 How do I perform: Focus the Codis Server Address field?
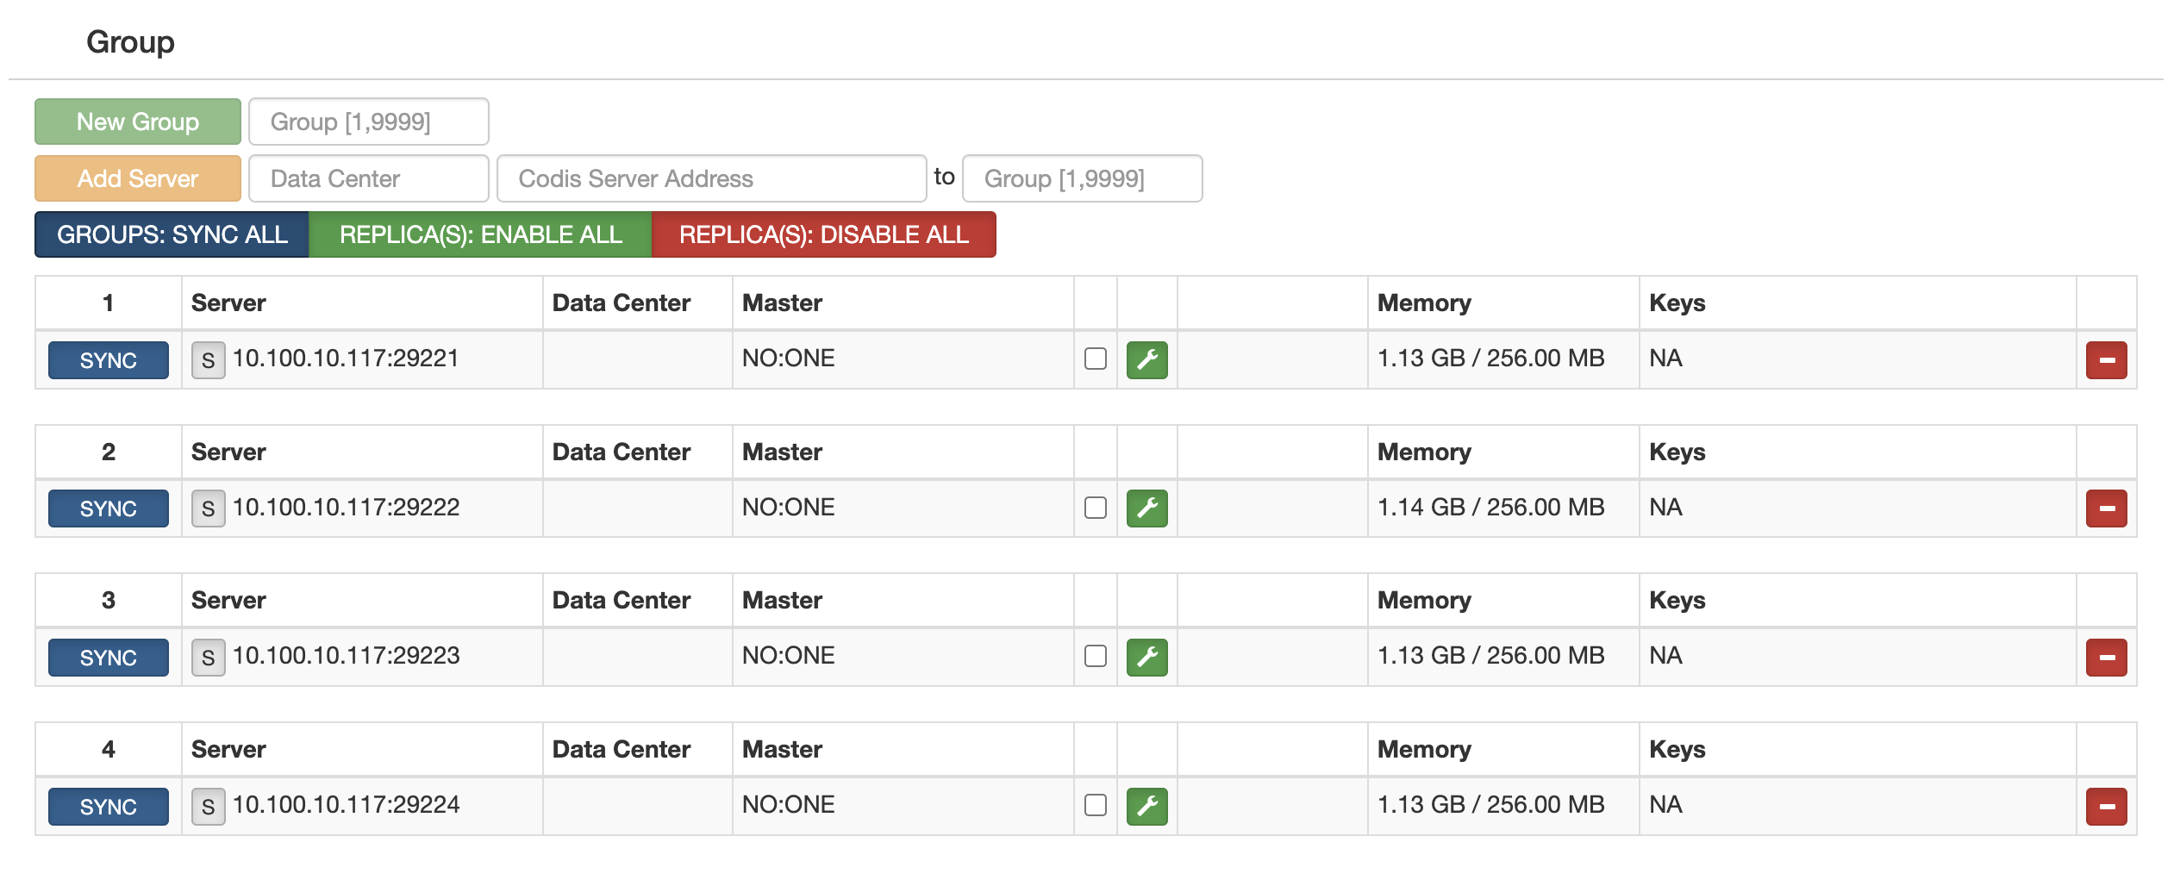click(711, 178)
